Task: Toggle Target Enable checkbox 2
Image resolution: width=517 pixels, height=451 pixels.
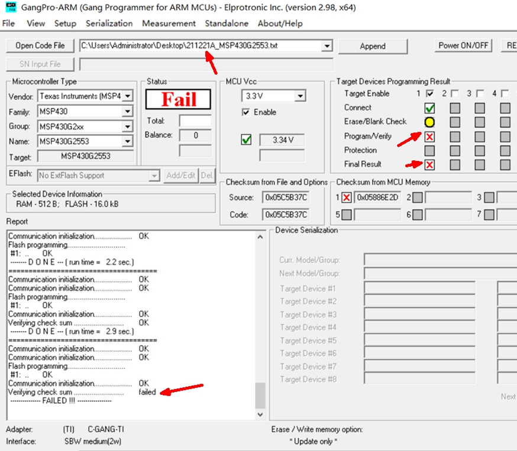Action: click(455, 93)
